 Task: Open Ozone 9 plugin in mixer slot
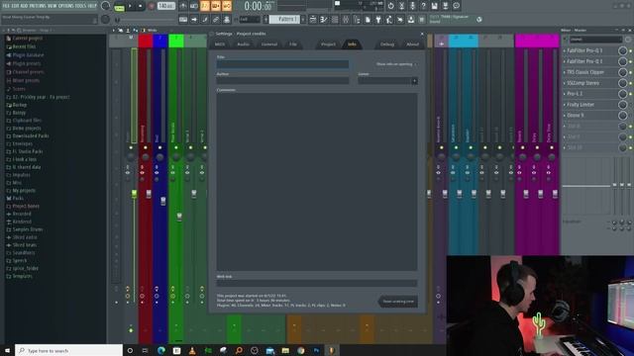pos(575,116)
